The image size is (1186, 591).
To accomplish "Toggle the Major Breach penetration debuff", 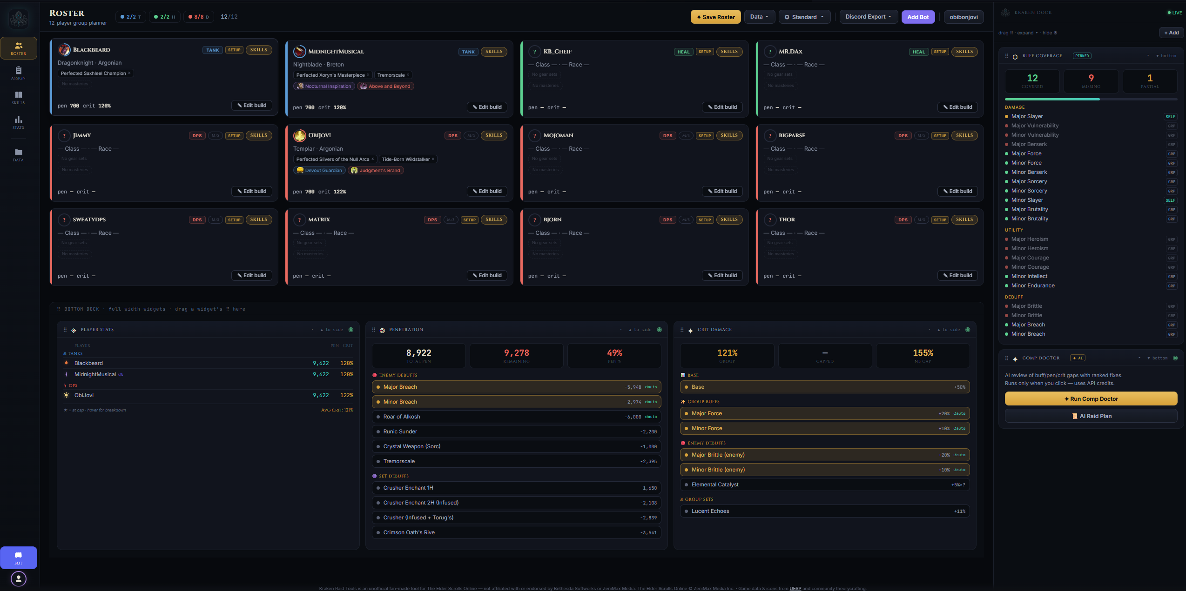I will (x=517, y=387).
